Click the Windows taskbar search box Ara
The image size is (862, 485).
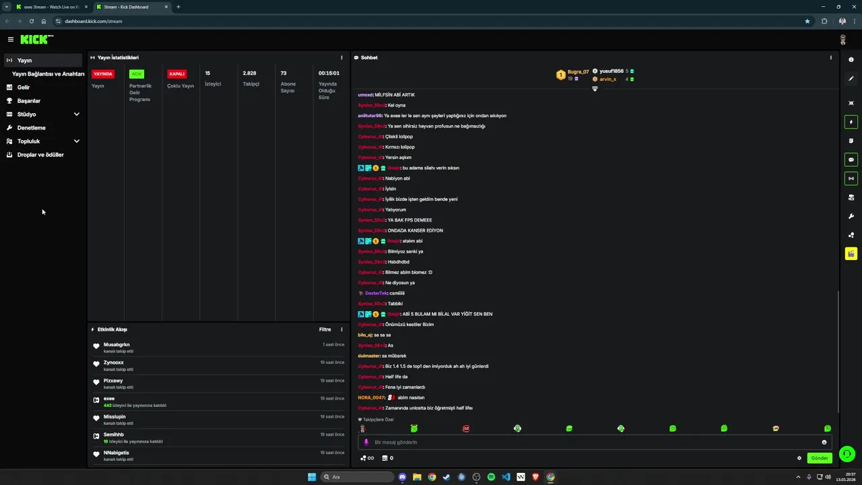(357, 477)
